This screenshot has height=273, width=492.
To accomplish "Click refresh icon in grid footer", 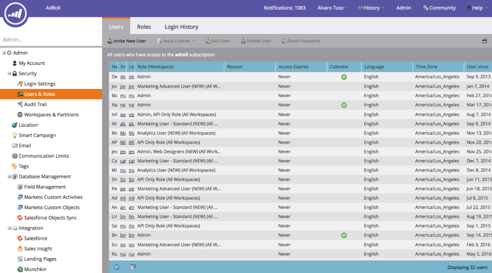I will [x=117, y=267].
